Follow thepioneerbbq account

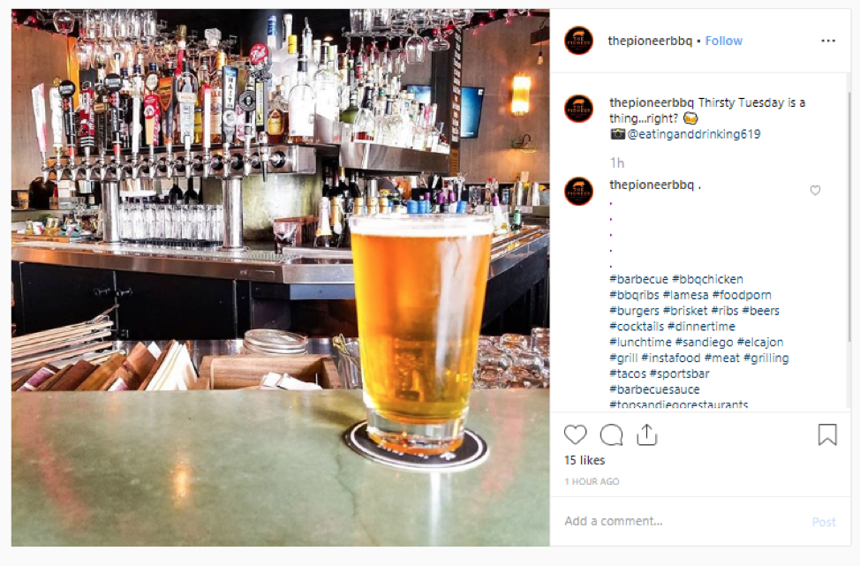click(x=723, y=41)
